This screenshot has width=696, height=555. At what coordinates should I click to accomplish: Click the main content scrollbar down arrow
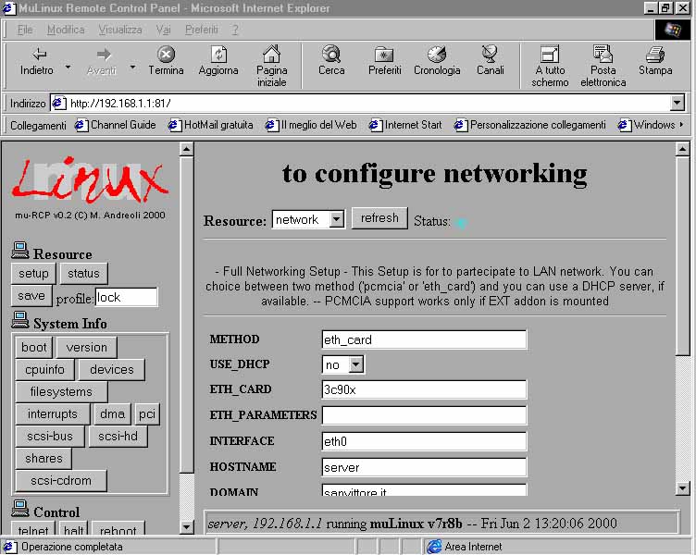pos(683,488)
